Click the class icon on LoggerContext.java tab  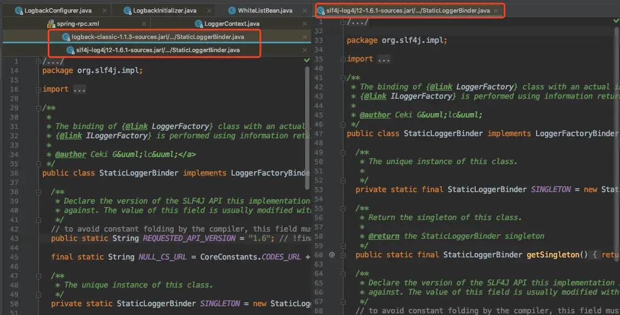[x=199, y=24]
